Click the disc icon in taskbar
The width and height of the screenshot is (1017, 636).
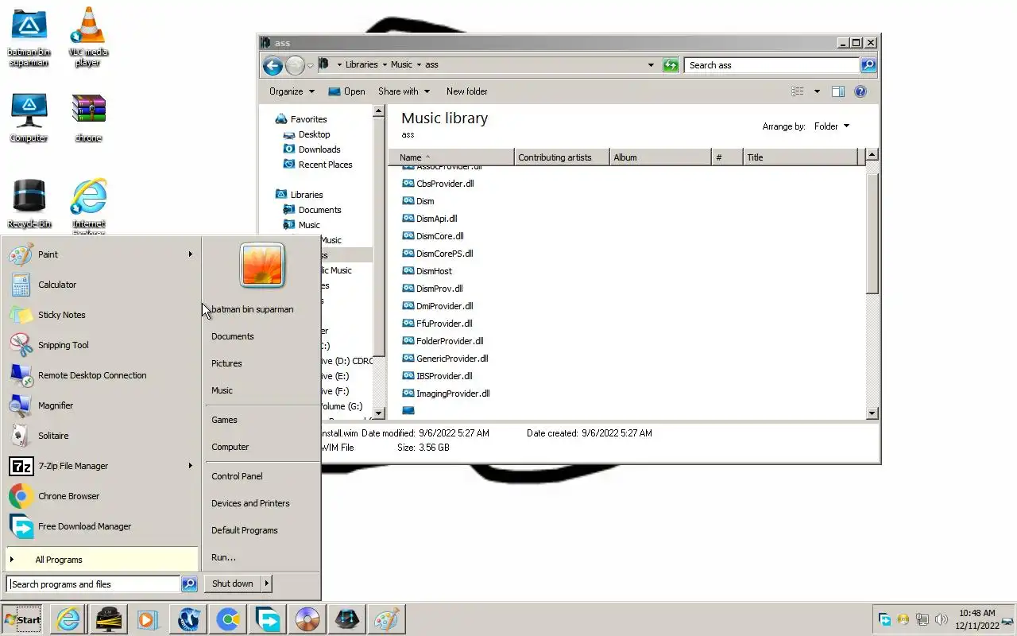point(307,619)
